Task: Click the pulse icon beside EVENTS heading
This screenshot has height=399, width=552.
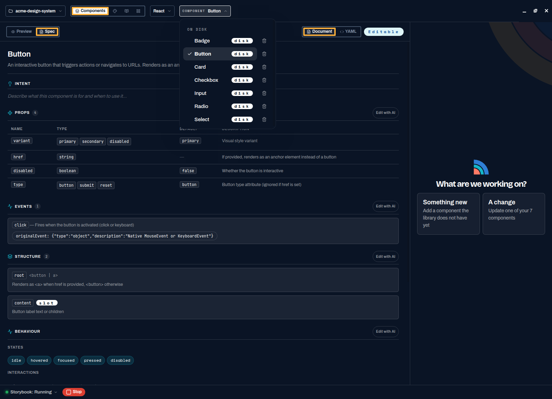Action: 10,206
